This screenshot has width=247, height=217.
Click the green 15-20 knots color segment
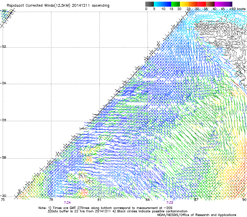pyautogui.click(x=176, y=4)
